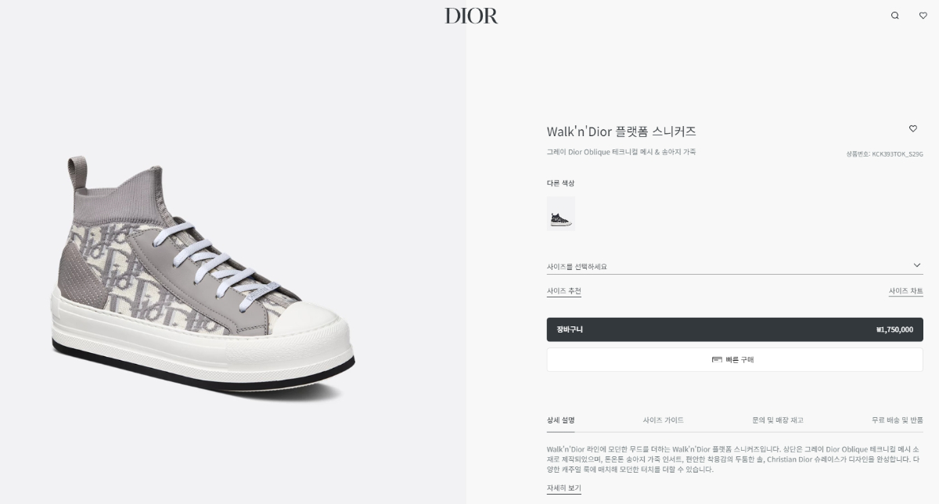Expand the 사이즈를 선택하세요 size dropdown
Image resolution: width=939 pixels, height=504 pixels.
[735, 266]
